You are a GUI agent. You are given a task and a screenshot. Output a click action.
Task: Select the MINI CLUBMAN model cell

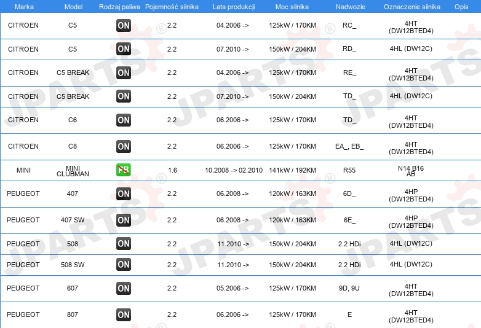tap(73, 171)
